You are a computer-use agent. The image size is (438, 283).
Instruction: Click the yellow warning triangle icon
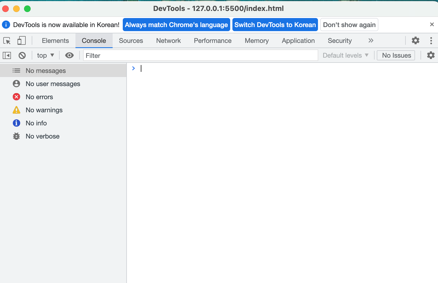(16, 110)
